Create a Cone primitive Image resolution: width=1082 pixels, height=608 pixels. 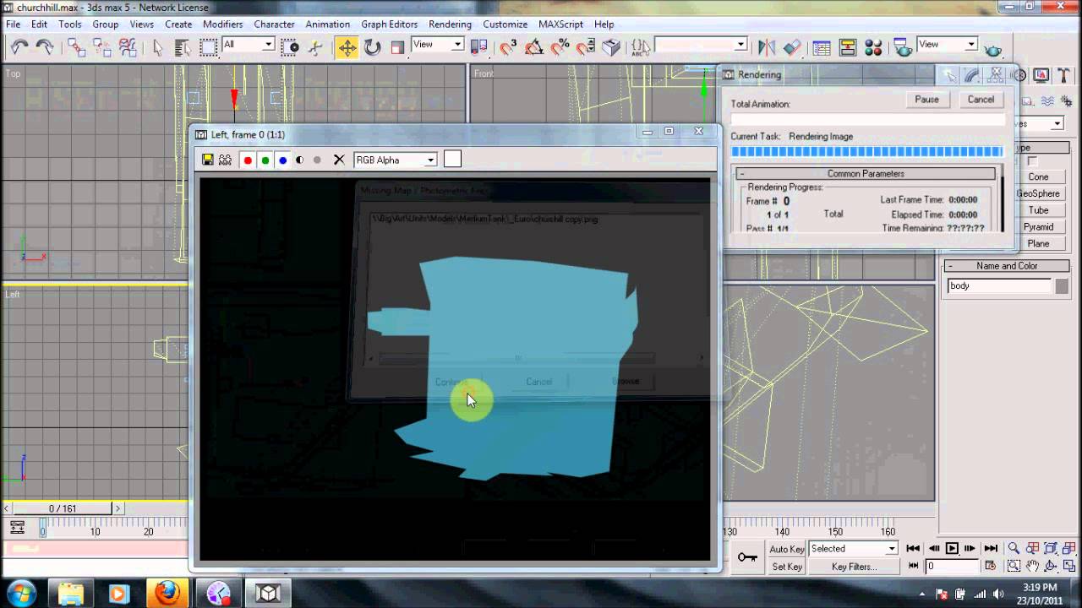coord(1038,177)
